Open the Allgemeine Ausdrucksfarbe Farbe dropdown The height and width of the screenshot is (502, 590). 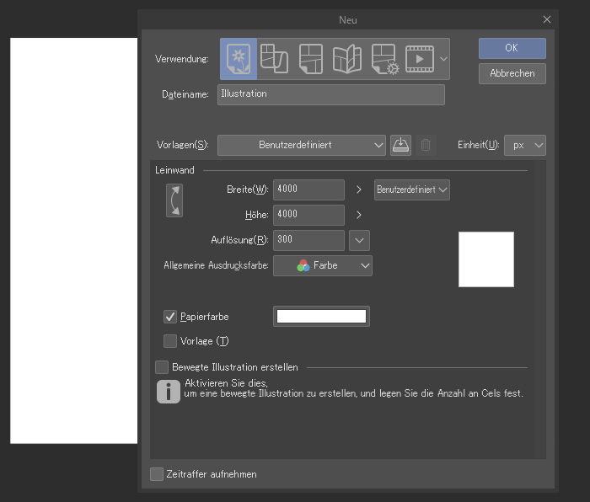coord(323,265)
